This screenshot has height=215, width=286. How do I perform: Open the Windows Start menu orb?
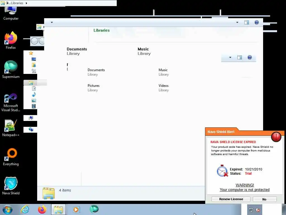[x=8, y=209]
